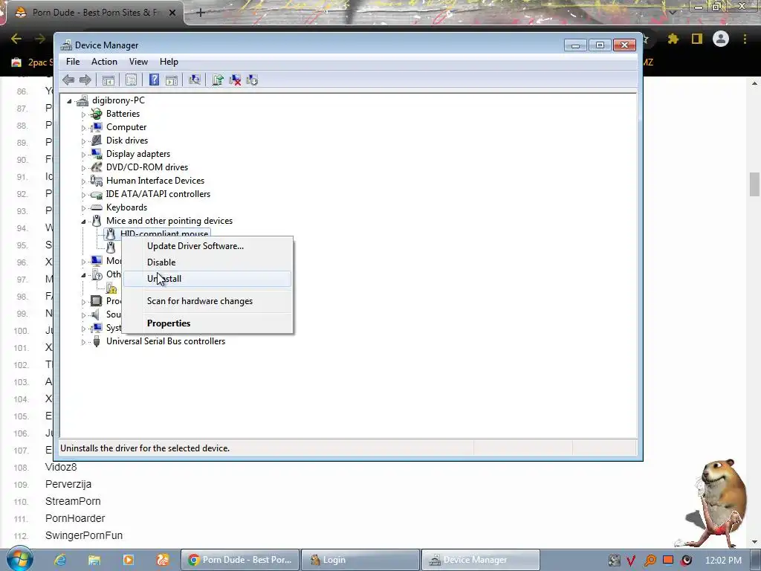This screenshot has height=571, width=761.
Task: Select the HID-compliant mouse device
Action: coord(164,233)
